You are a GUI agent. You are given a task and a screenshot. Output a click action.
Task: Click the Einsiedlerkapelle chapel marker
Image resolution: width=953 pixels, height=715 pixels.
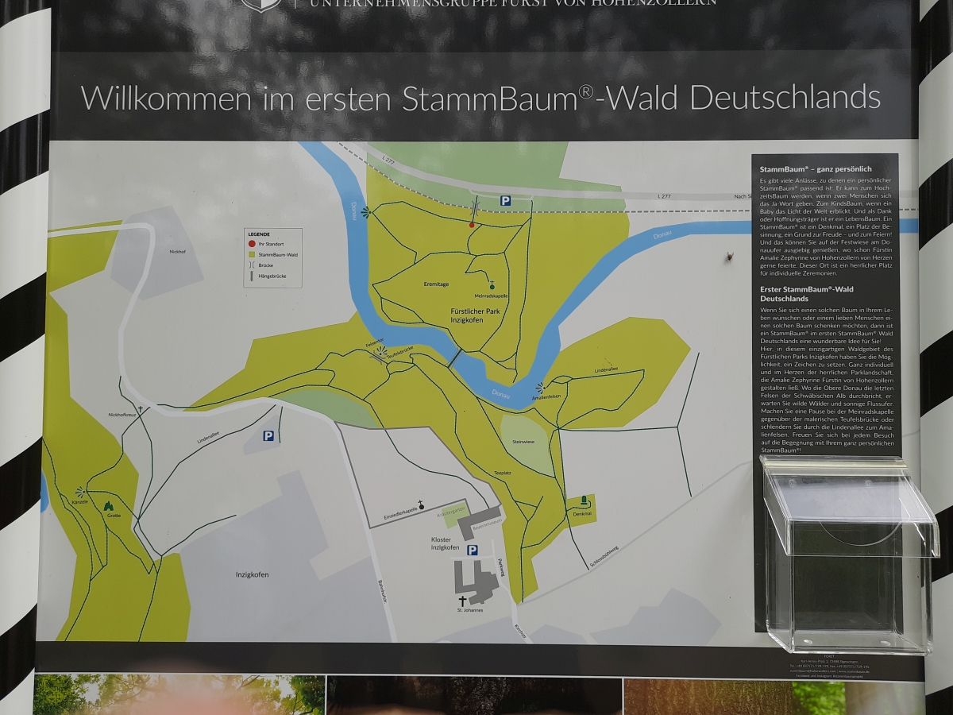[422, 504]
